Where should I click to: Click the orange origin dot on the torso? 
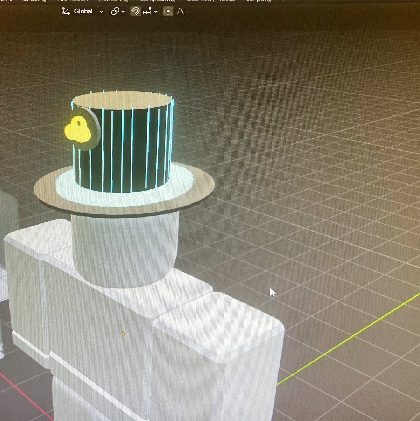click(123, 334)
